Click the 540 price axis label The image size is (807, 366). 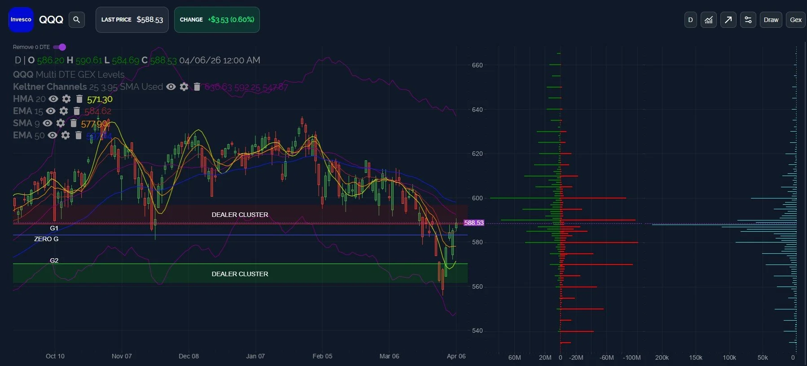pos(477,331)
